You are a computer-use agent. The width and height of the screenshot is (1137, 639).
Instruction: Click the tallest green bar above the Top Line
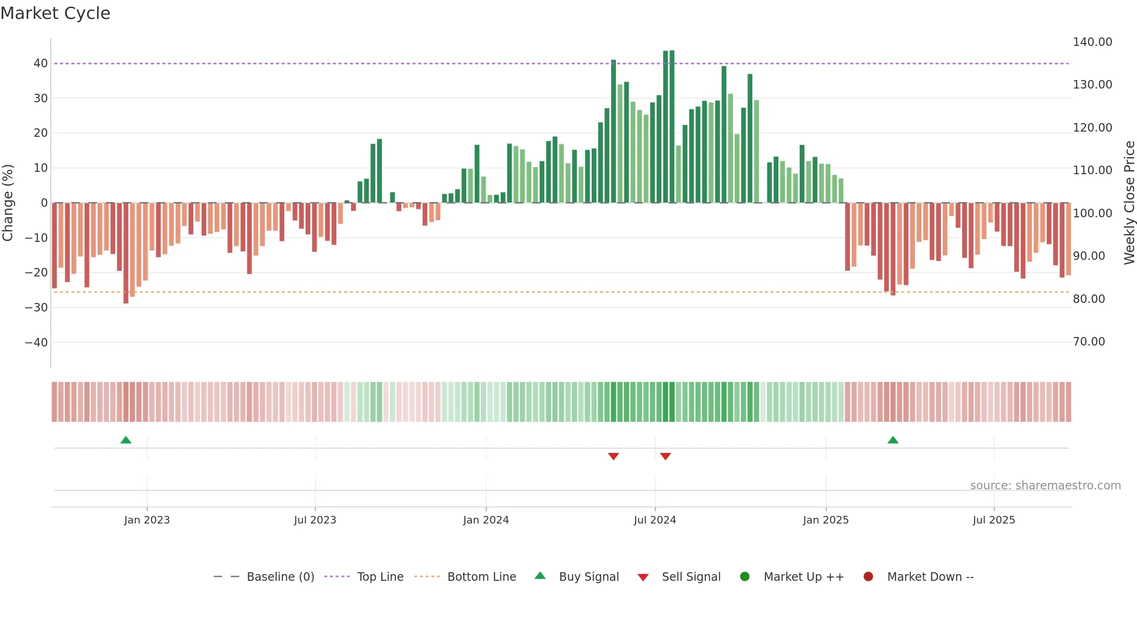672,126
